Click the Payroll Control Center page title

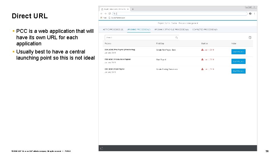point(178,23)
